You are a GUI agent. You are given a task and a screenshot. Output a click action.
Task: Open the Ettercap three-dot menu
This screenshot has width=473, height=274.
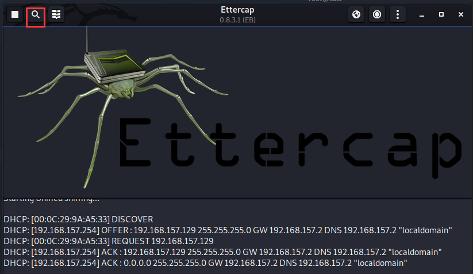(x=398, y=14)
